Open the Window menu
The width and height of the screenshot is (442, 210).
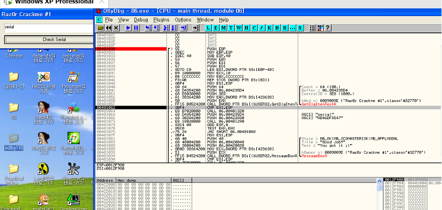(x=205, y=20)
